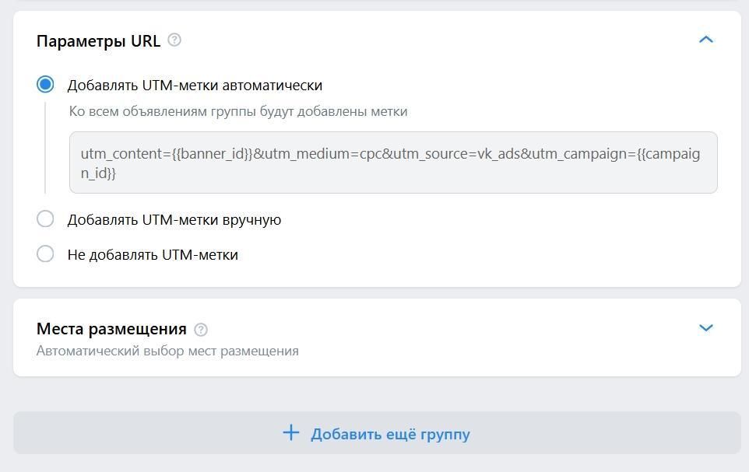Open the help icon next to Места размещения
The height and width of the screenshot is (472, 749).
[x=201, y=329]
